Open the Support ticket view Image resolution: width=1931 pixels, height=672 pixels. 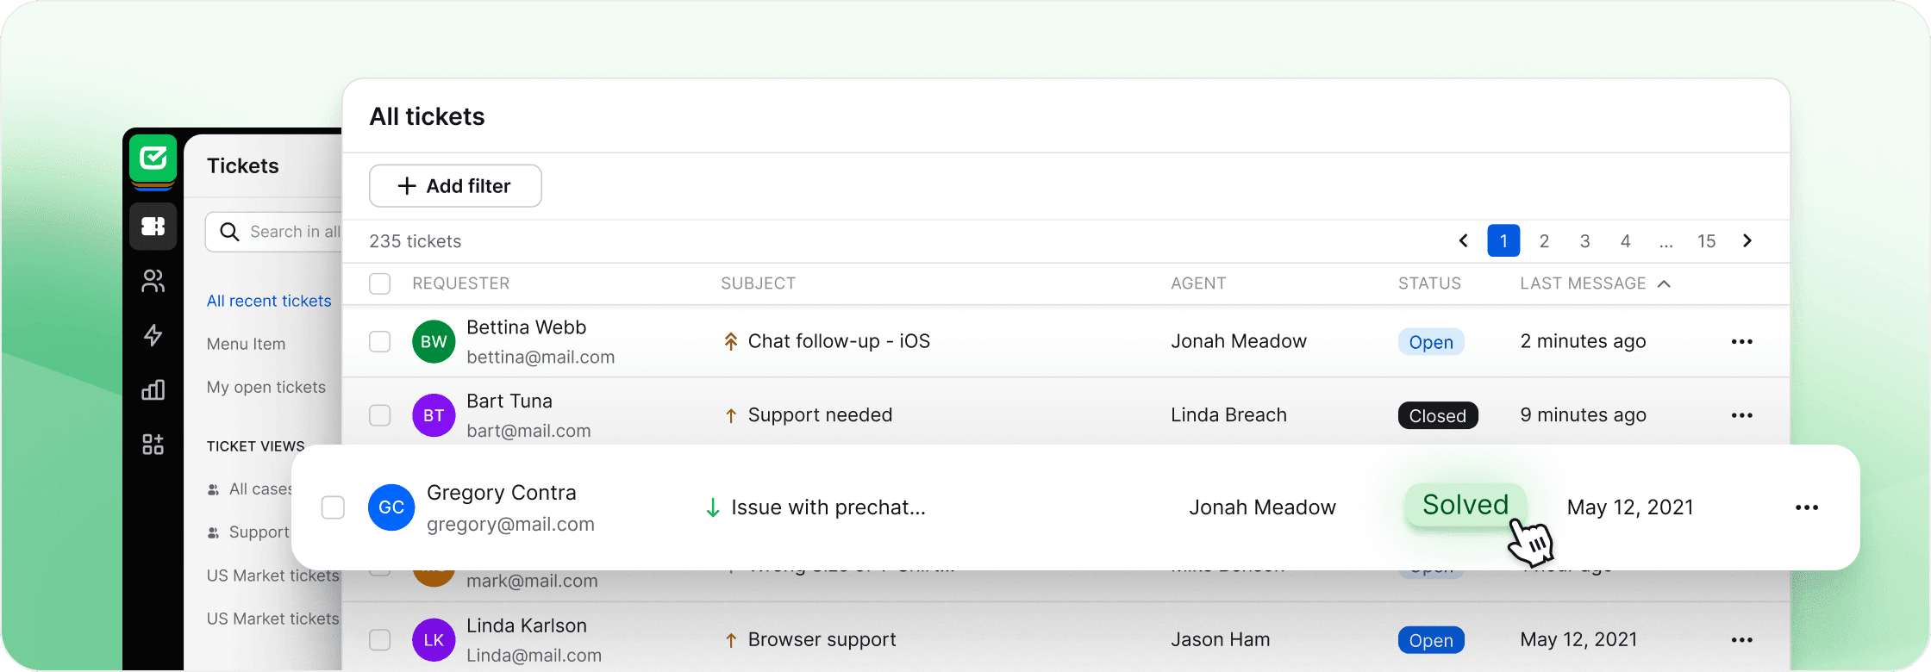click(x=259, y=532)
